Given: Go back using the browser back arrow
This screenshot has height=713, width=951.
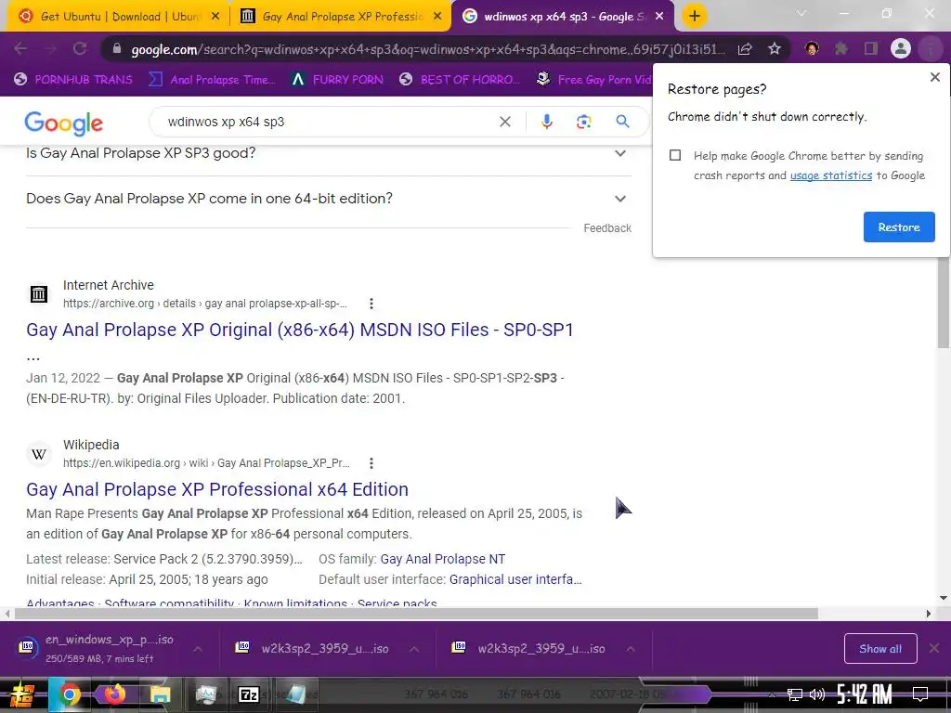Looking at the screenshot, I should pyautogui.click(x=20, y=48).
